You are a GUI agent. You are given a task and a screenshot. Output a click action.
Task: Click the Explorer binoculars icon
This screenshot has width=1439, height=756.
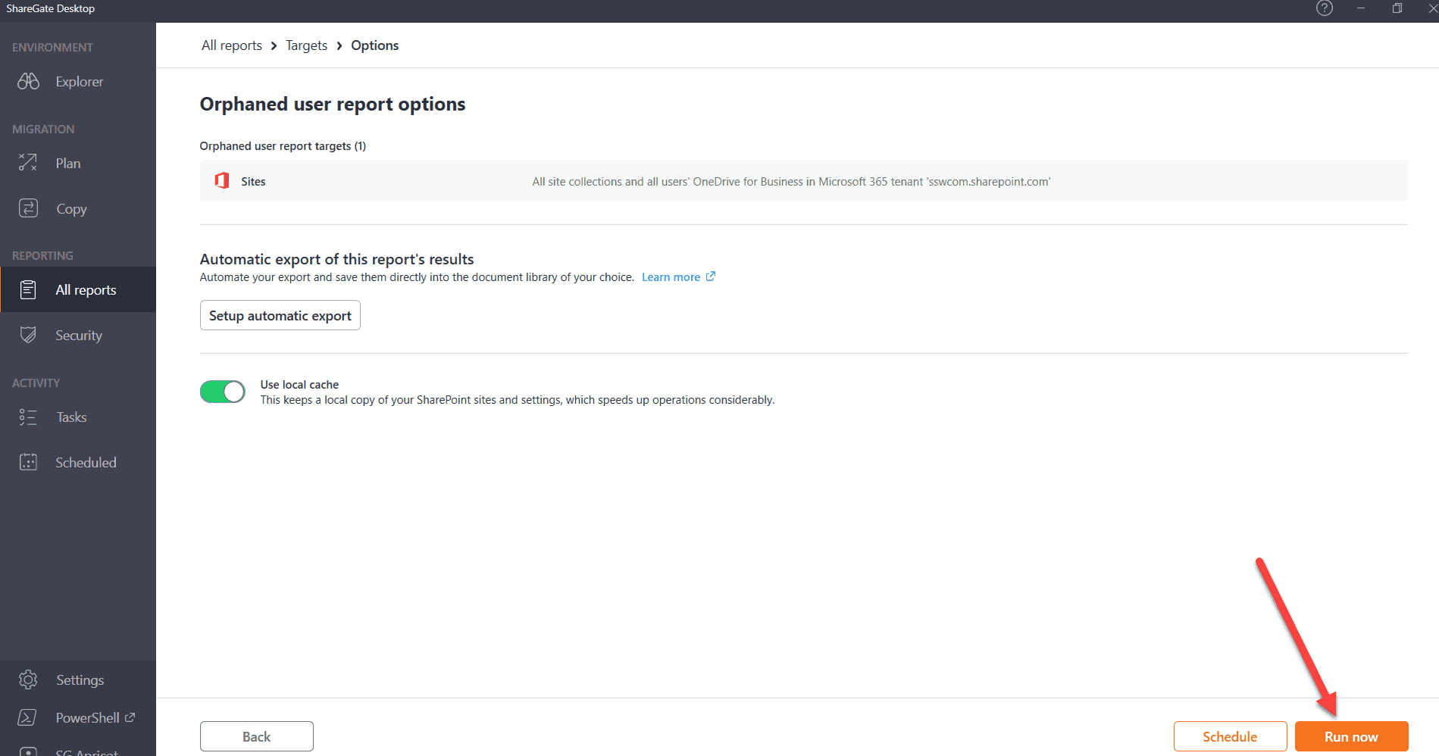click(29, 81)
